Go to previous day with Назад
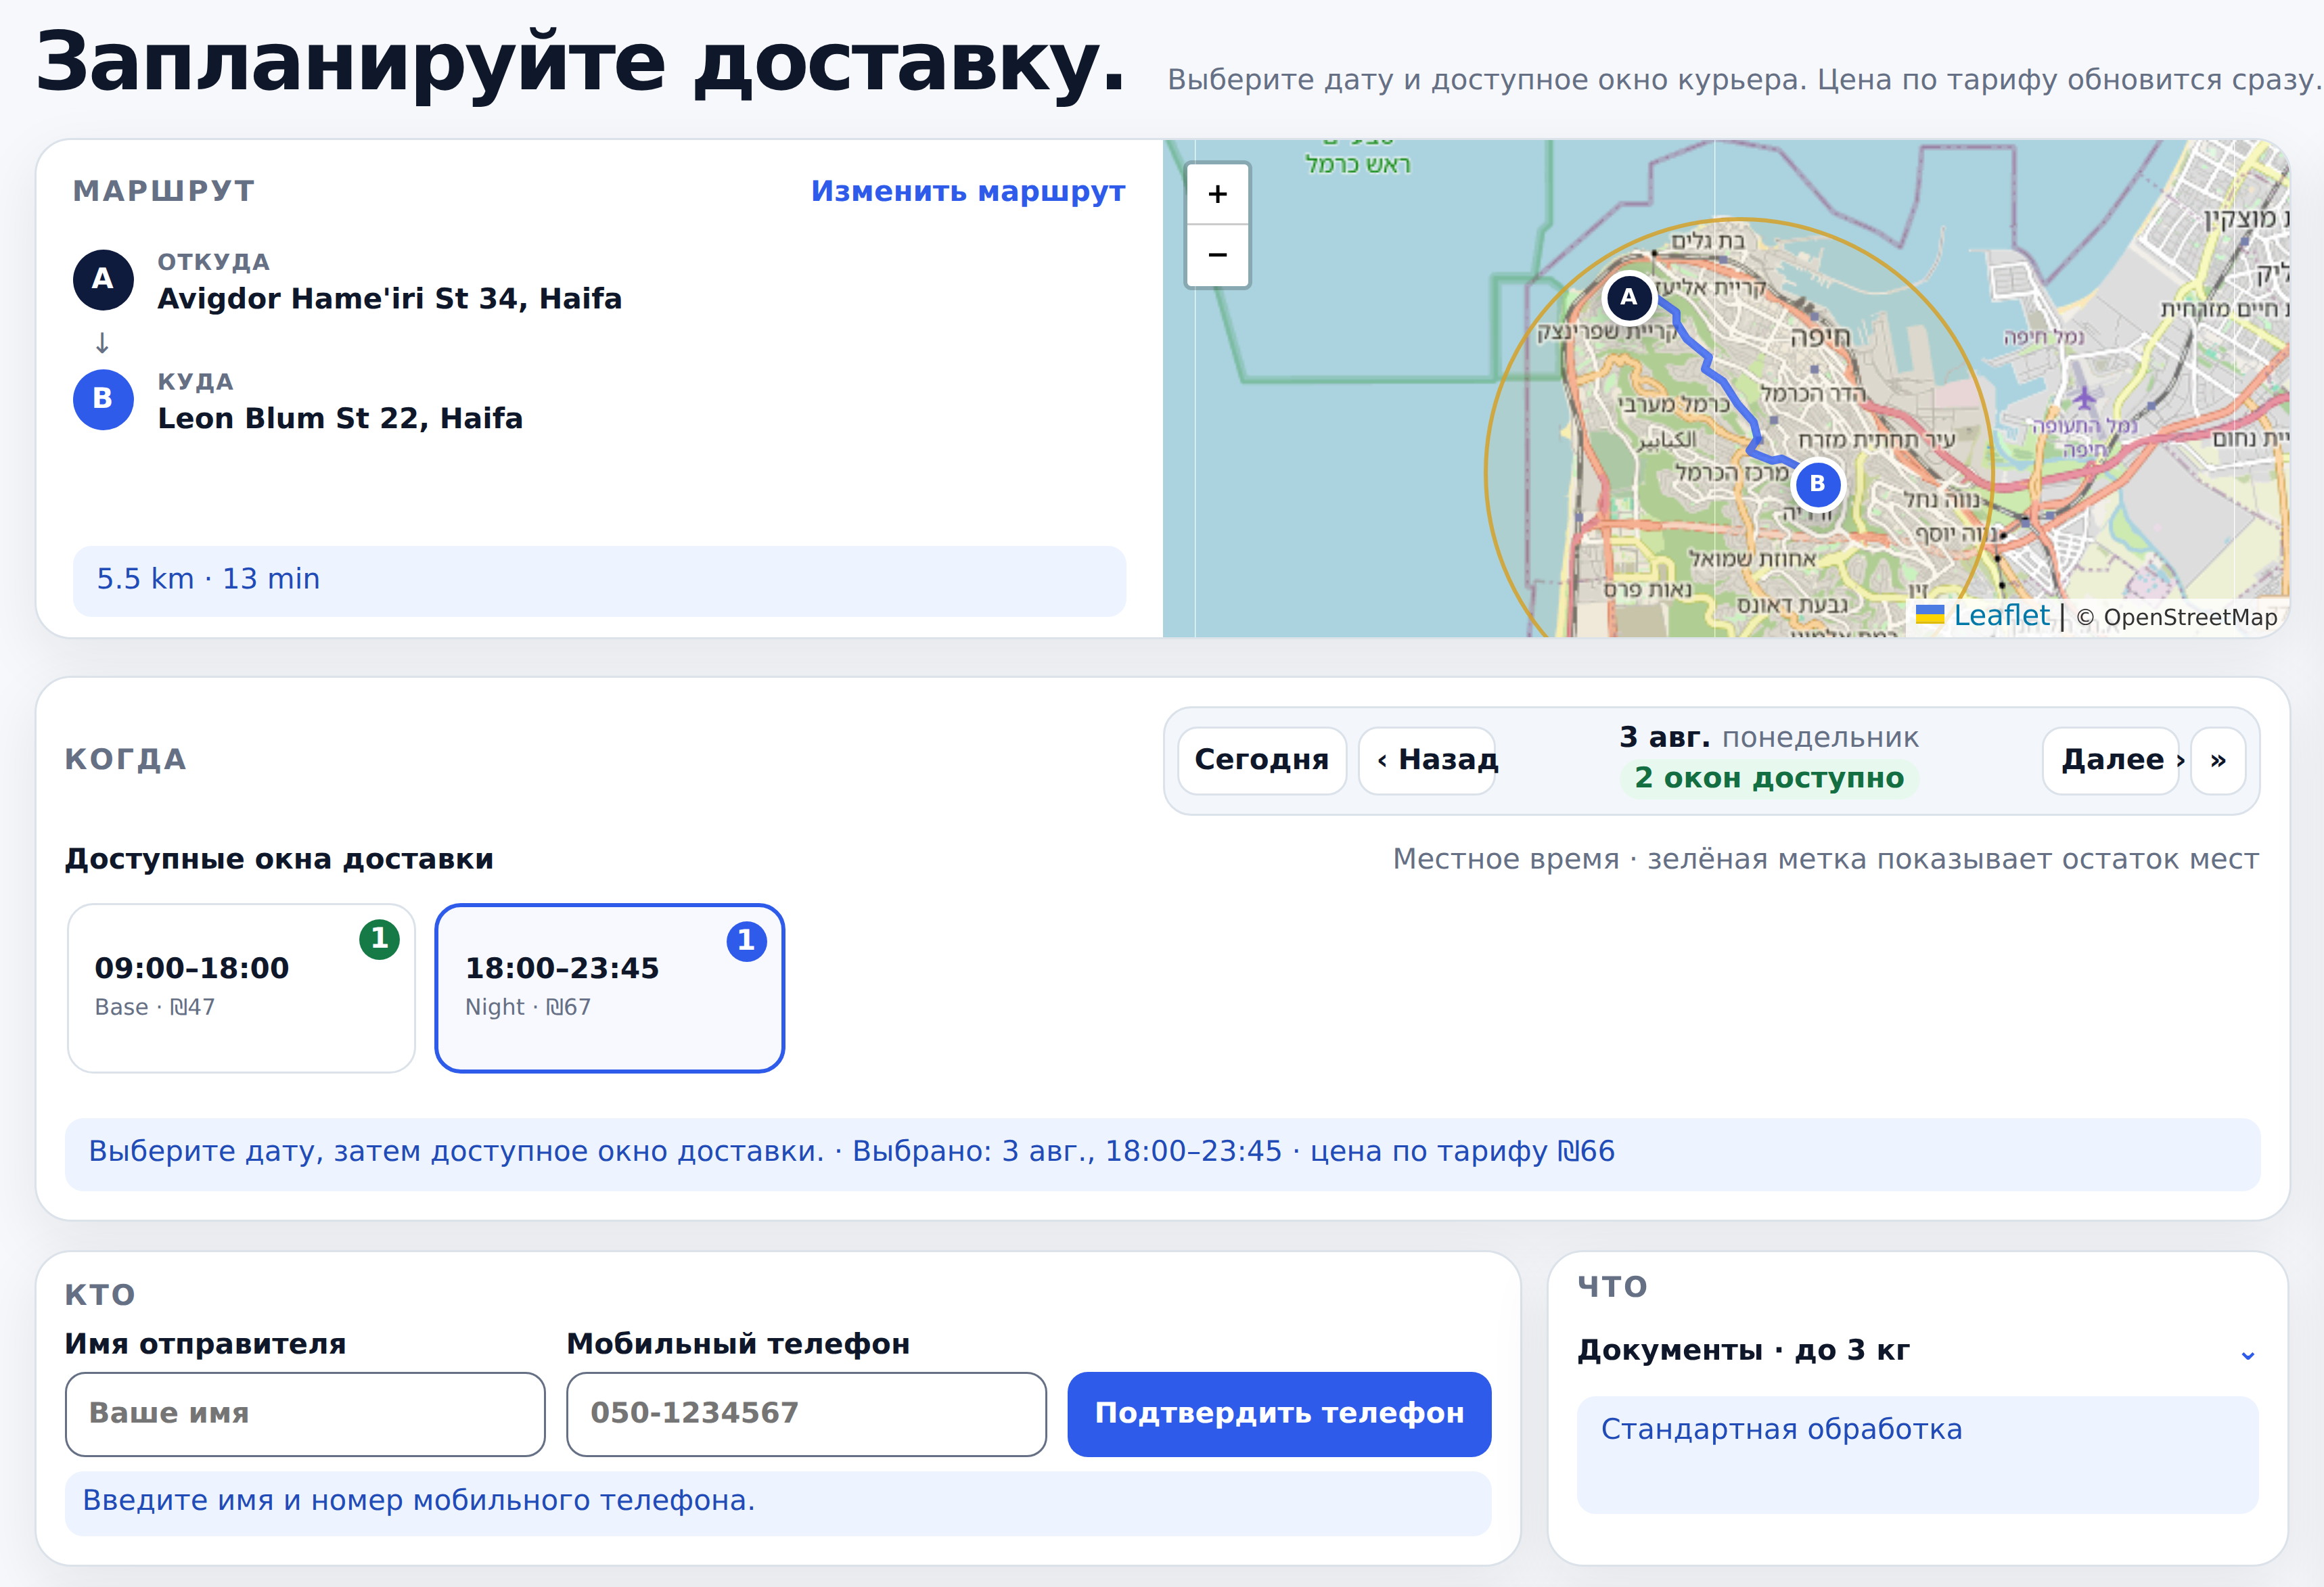This screenshot has width=2324, height=1587. (x=1427, y=760)
